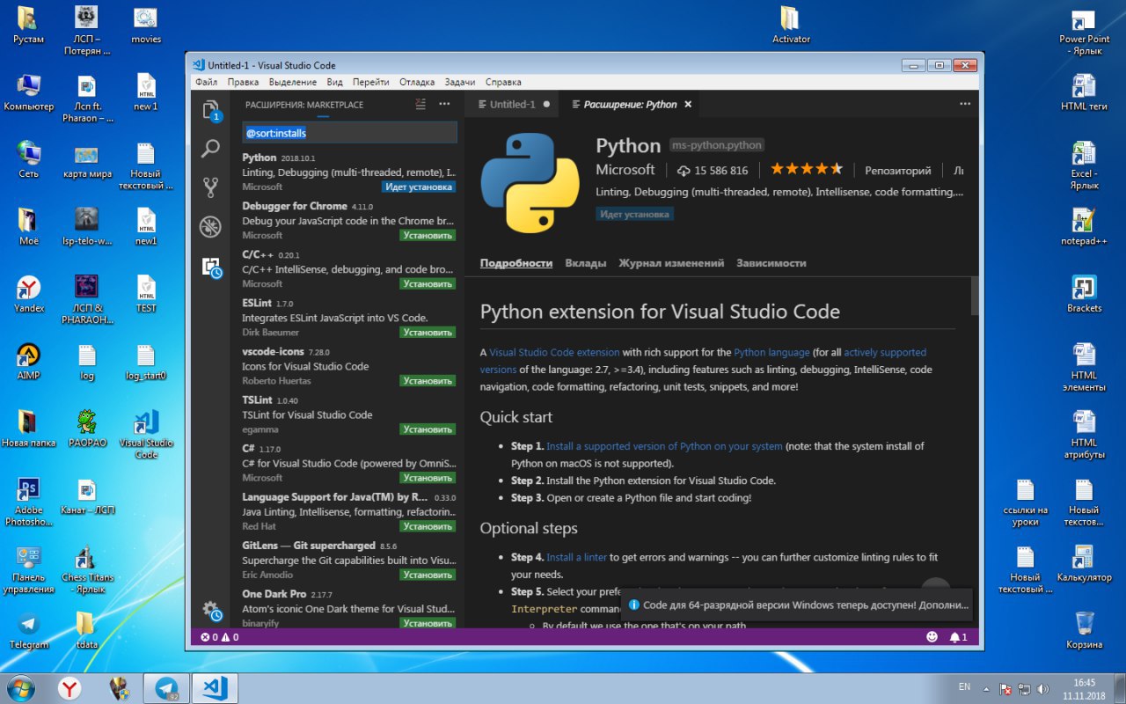Close the Python extension tab
This screenshot has height=704, width=1126.
(688, 104)
